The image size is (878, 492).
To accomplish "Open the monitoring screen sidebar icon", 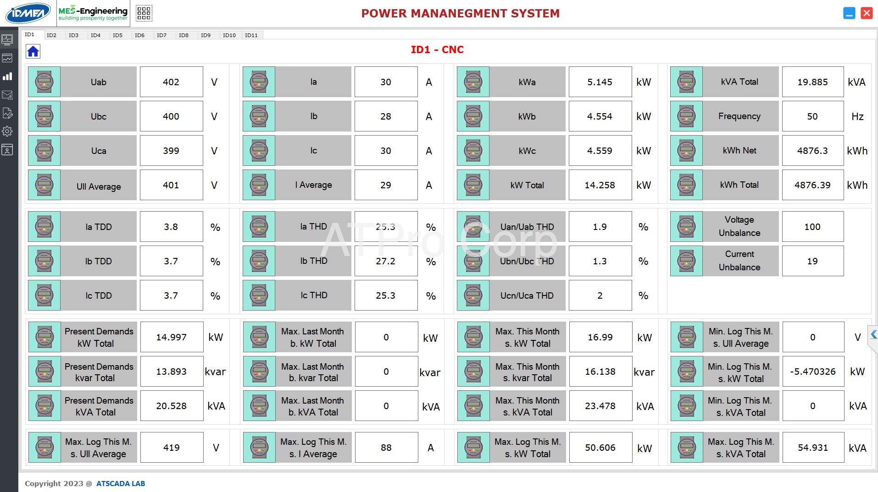I will [x=7, y=40].
